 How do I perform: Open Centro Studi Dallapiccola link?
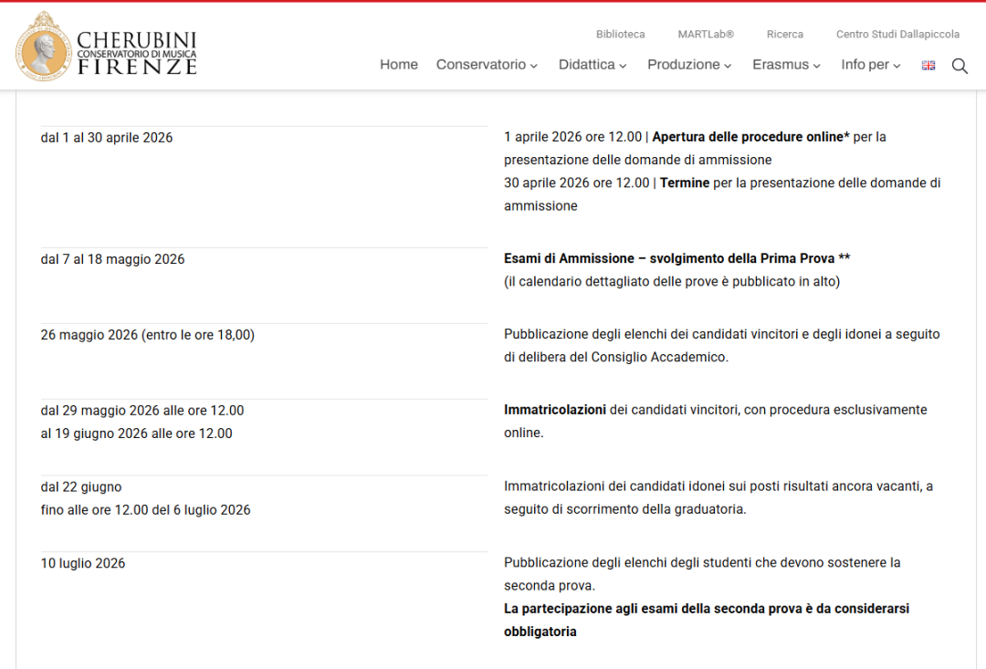point(897,35)
